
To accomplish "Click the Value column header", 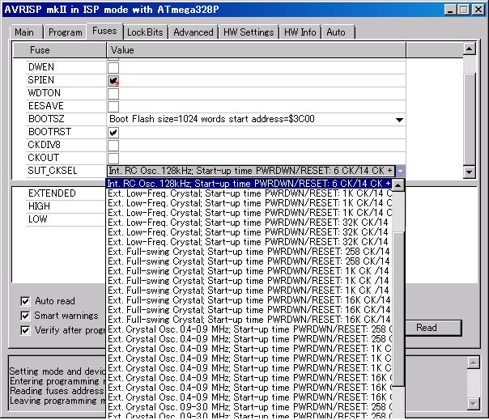I will (257, 50).
